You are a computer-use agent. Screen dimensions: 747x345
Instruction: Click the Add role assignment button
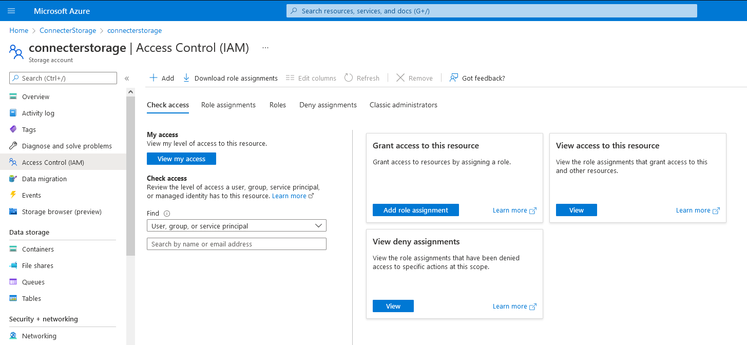pos(415,210)
